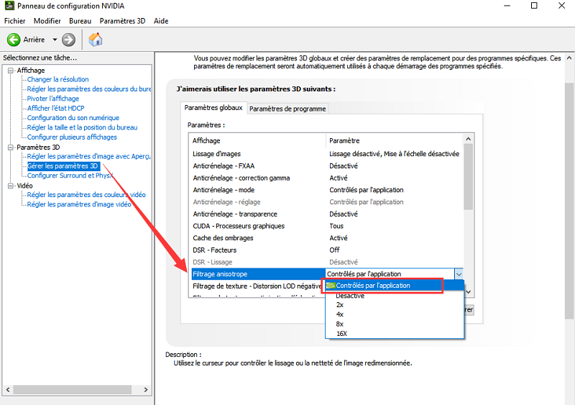This screenshot has width=575, height=405.
Task: Open Régler la taille et la position du bureau
Action: [82, 127]
